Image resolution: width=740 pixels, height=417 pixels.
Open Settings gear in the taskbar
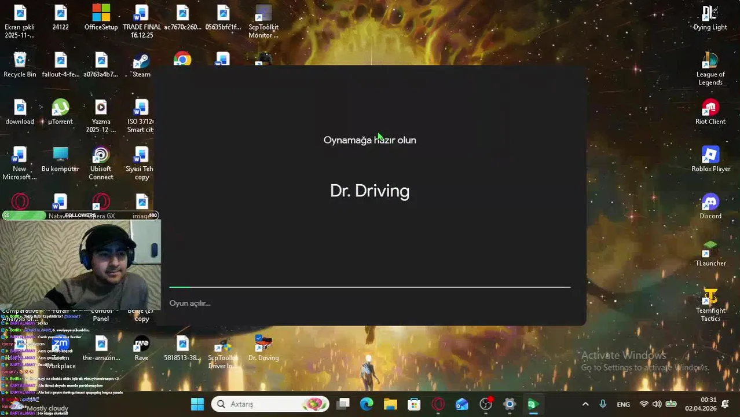(510, 404)
